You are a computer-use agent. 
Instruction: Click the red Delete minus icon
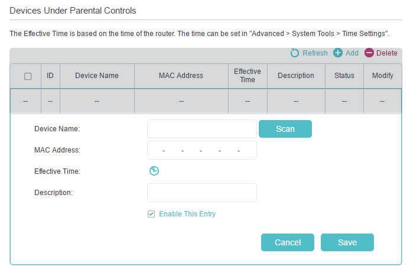[369, 53]
